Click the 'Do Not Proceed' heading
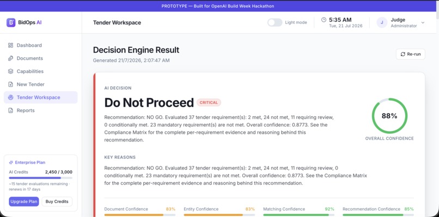The image size is (439, 217). (x=149, y=103)
